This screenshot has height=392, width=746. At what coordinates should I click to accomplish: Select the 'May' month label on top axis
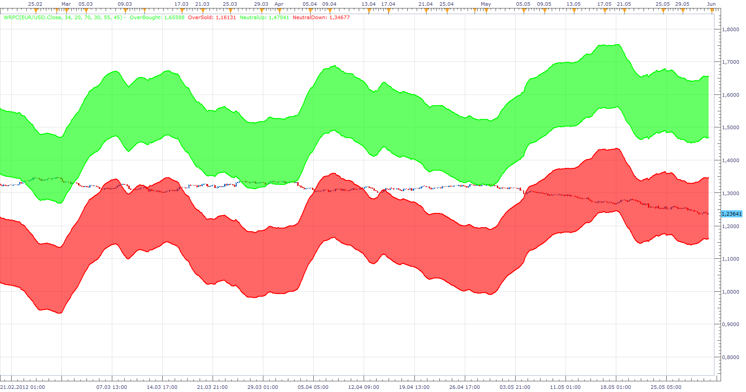[x=486, y=4]
